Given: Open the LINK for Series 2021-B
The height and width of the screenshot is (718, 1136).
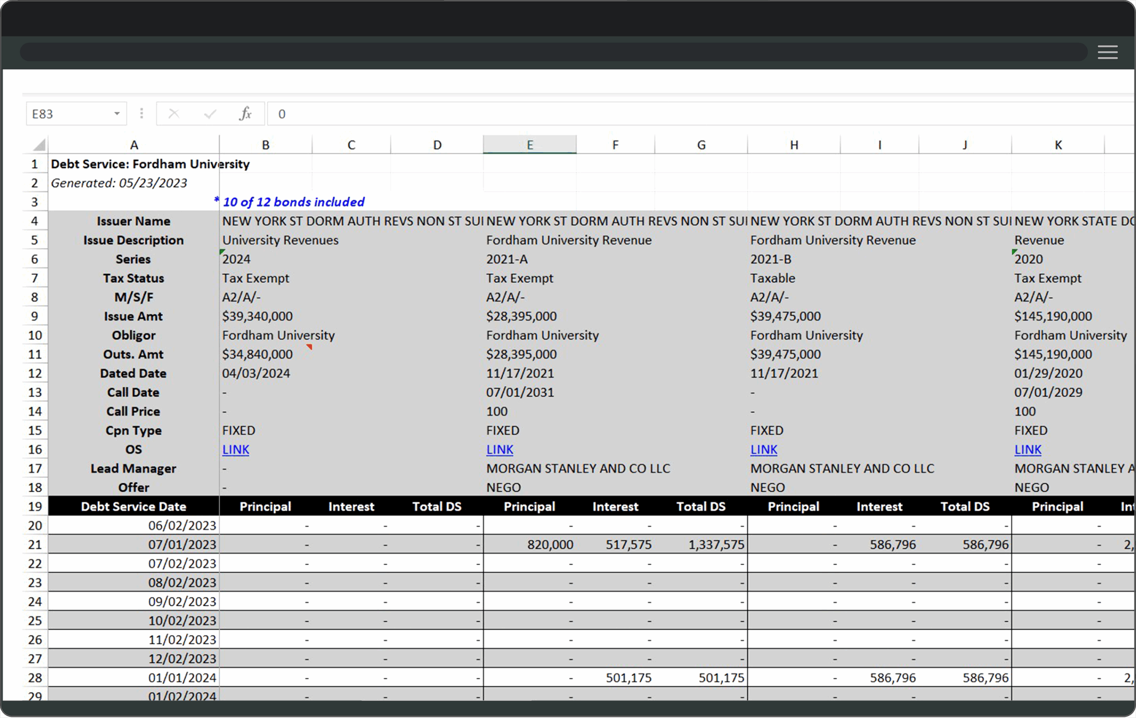Looking at the screenshot, I should coord(764,450).
